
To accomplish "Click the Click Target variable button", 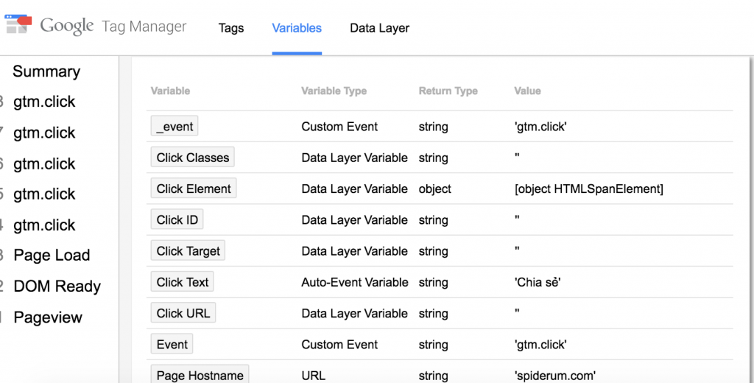I will (x=188, y=250).
